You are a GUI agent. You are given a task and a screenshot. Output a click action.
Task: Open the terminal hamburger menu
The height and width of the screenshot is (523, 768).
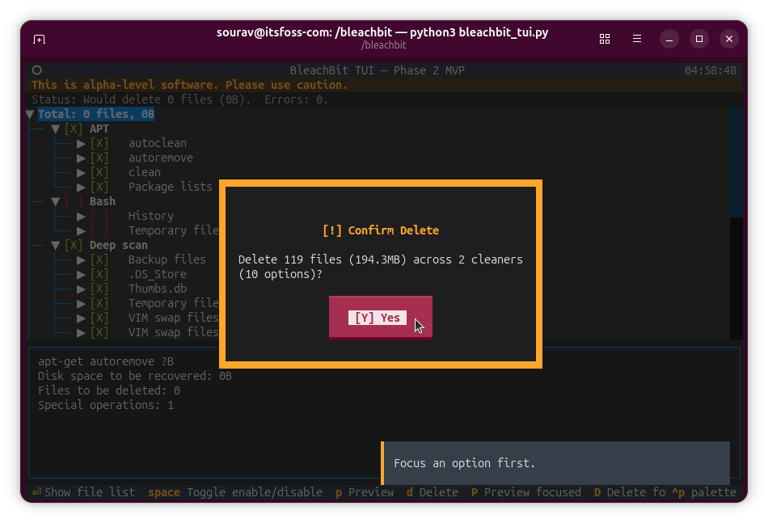[637, 39]
